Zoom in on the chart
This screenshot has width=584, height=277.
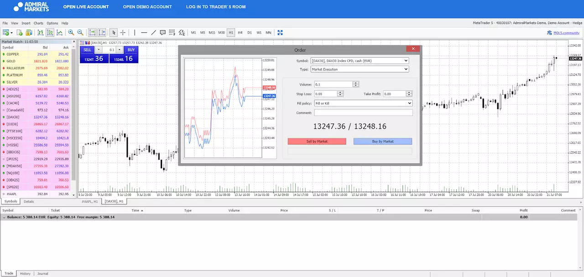(71, 32)
